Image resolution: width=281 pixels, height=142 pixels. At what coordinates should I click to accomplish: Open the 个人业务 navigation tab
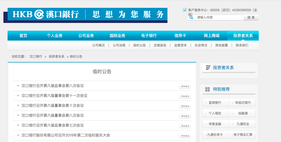coord(55,36)
